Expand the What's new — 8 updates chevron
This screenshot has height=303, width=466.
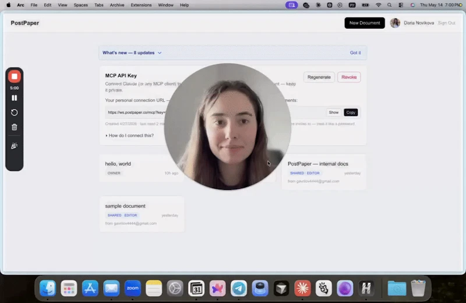point(160,53)
